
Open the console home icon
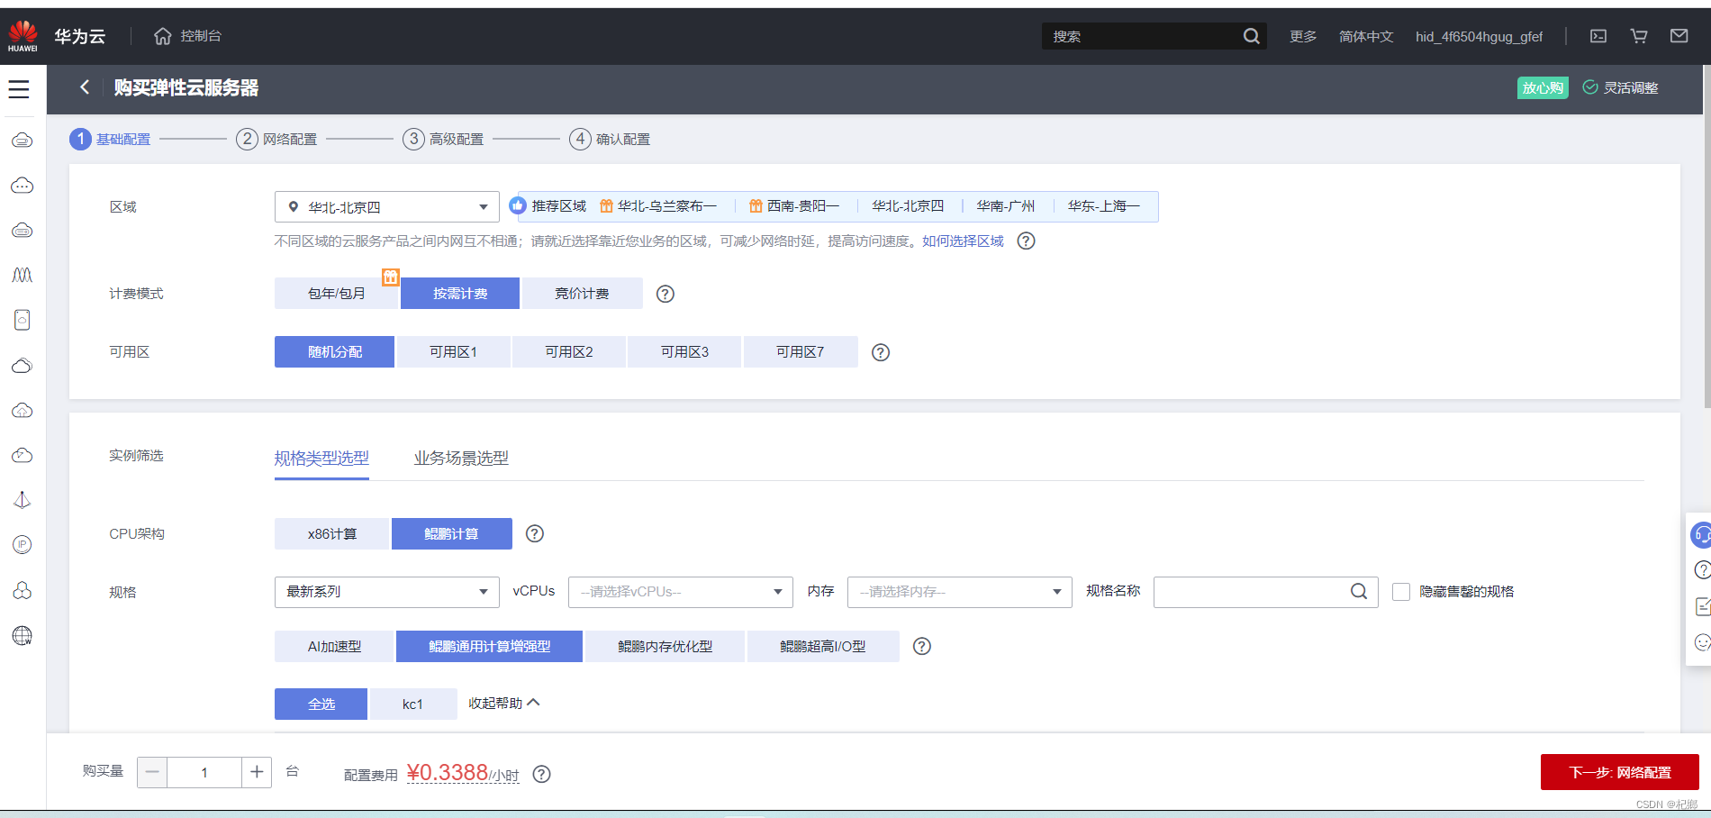click(162, 36)
